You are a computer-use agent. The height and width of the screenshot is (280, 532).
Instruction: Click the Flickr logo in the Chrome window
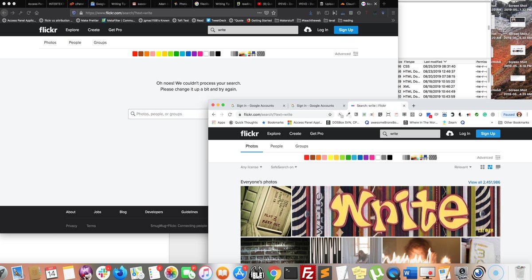click(x=250, y=133)
